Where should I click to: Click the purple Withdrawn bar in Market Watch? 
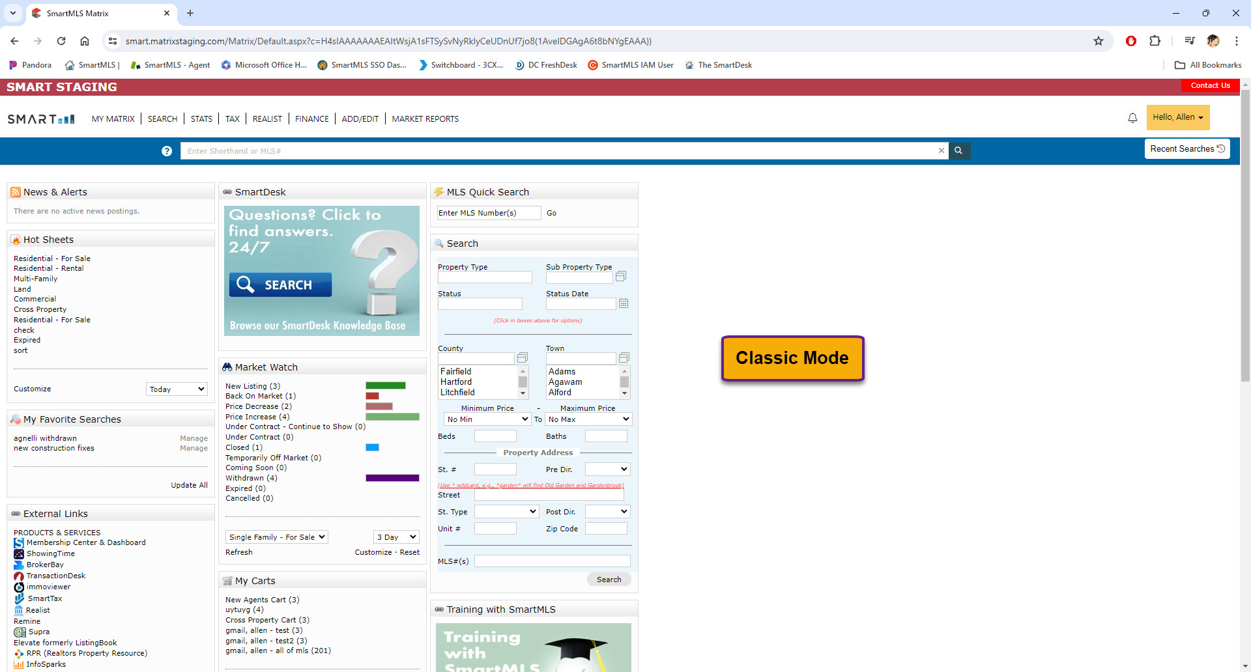[392, 478]
